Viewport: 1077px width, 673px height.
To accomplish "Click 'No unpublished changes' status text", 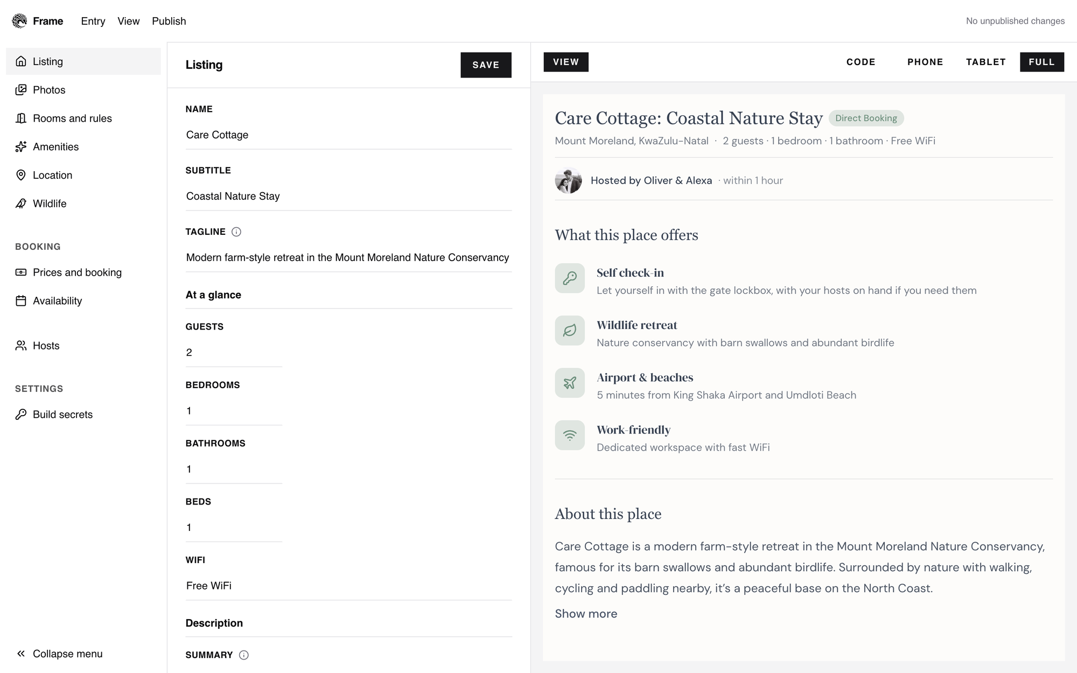I will [x=1015, y=21].
